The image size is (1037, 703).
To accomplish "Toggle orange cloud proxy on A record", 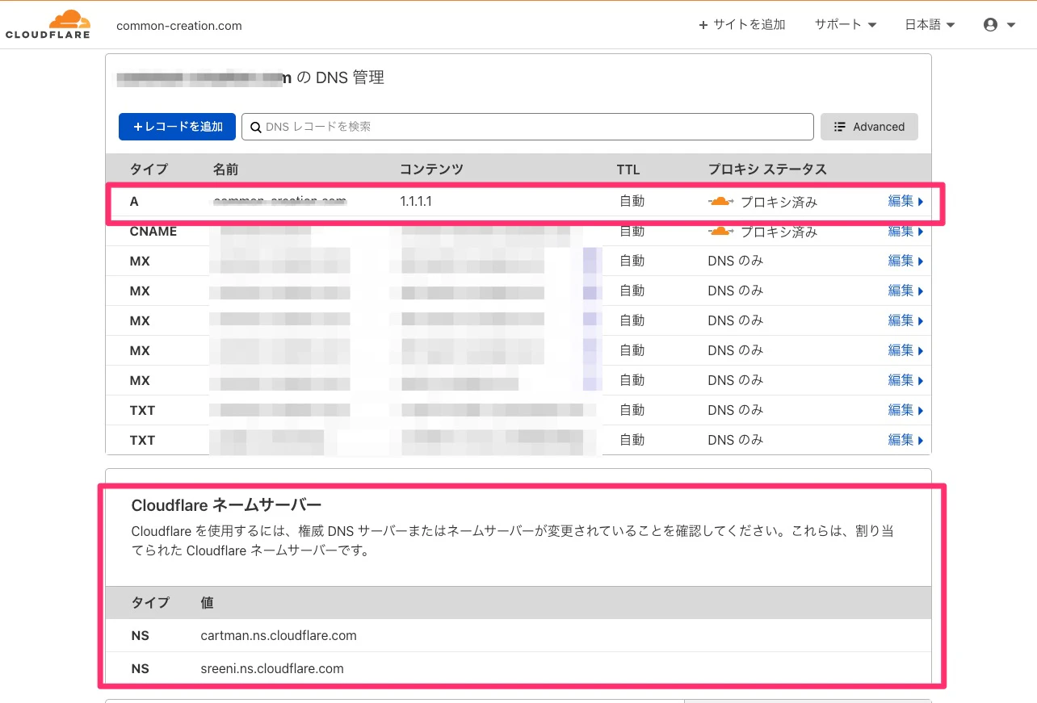I will tap(720, 202).
